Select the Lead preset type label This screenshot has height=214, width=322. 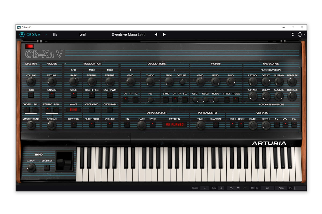83,35
